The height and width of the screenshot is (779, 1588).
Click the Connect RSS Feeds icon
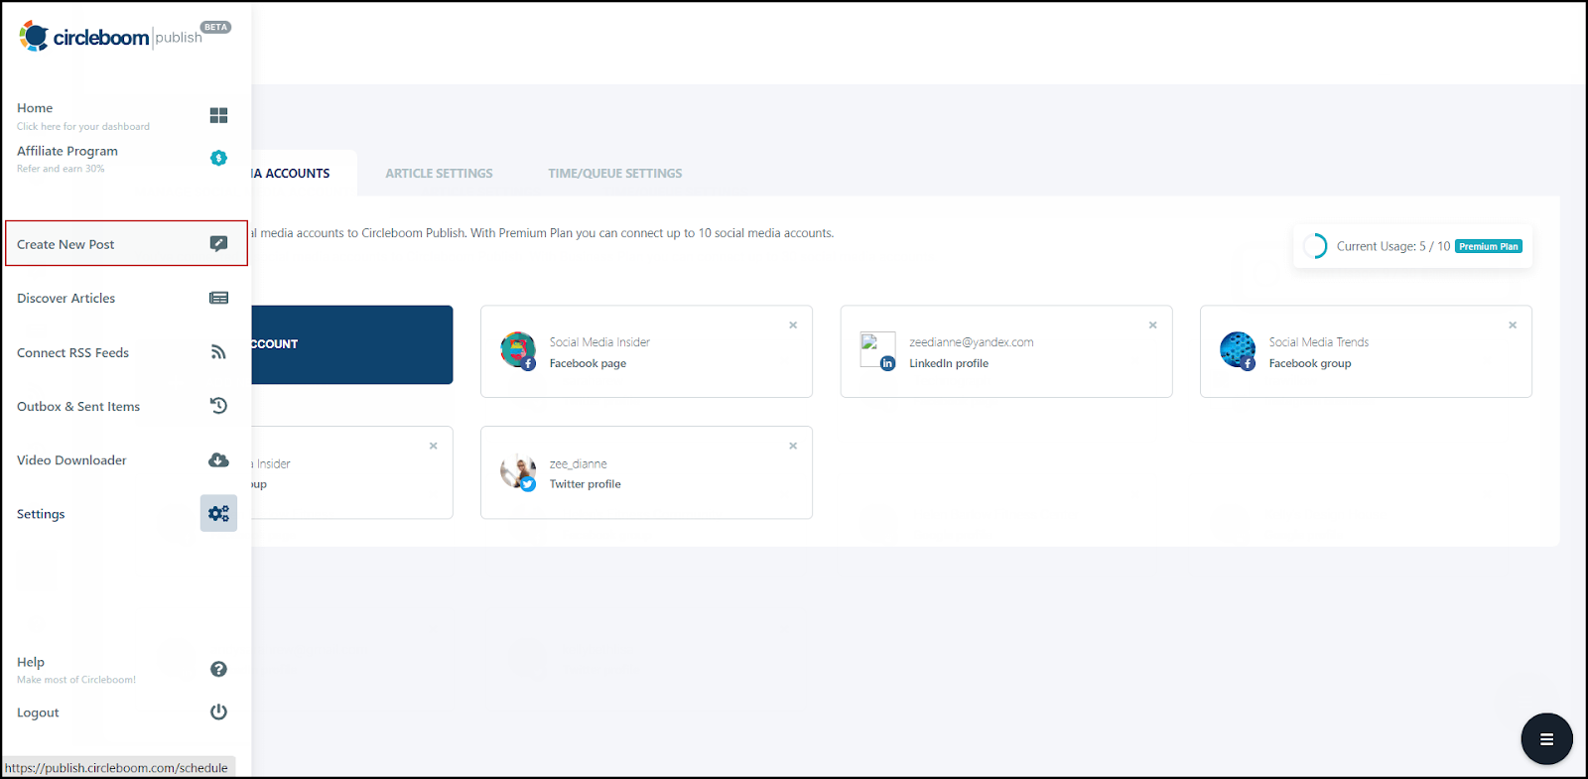(218, 352)
